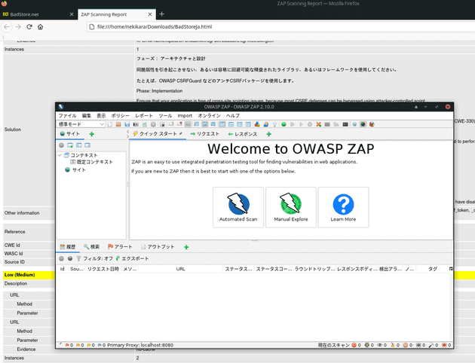Reload the page in Firefox

29,26
